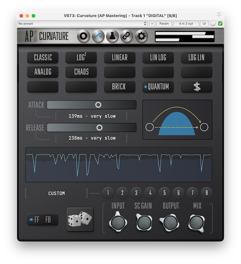Click the SC GAIN knob

[144, 222]
